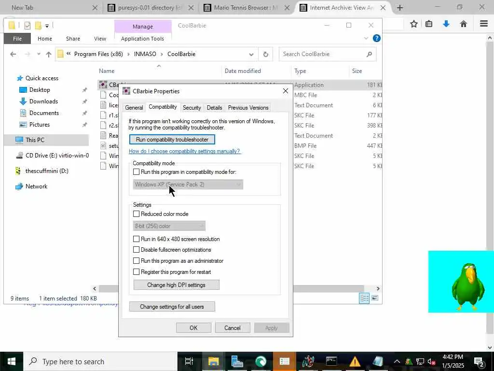The image size is (494, 371).
Task: Click the Explorer help question mark icon
Action: pyautogui.click(x=376, y=38)
